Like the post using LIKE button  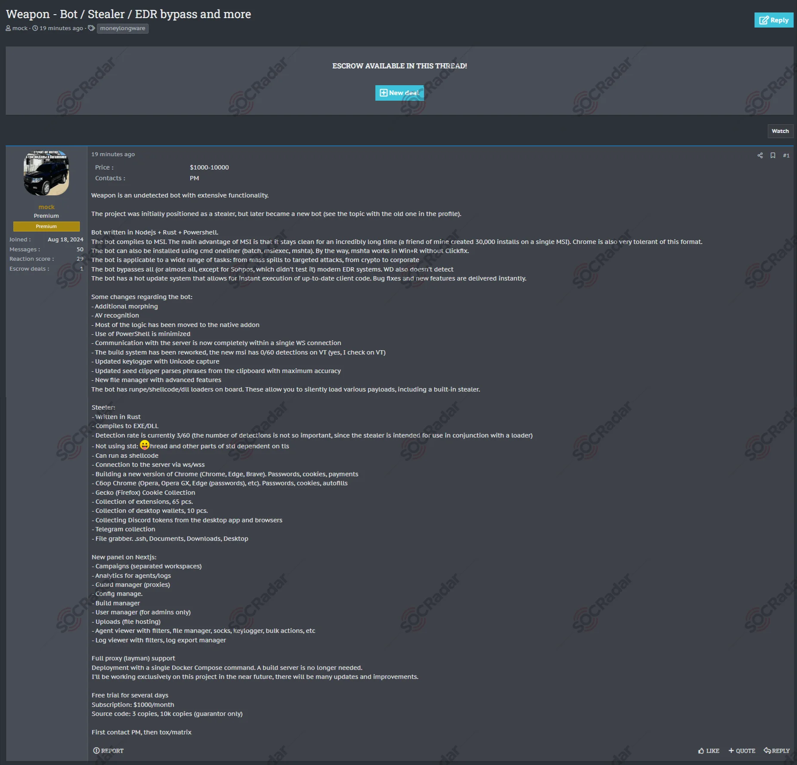point(709,751)
